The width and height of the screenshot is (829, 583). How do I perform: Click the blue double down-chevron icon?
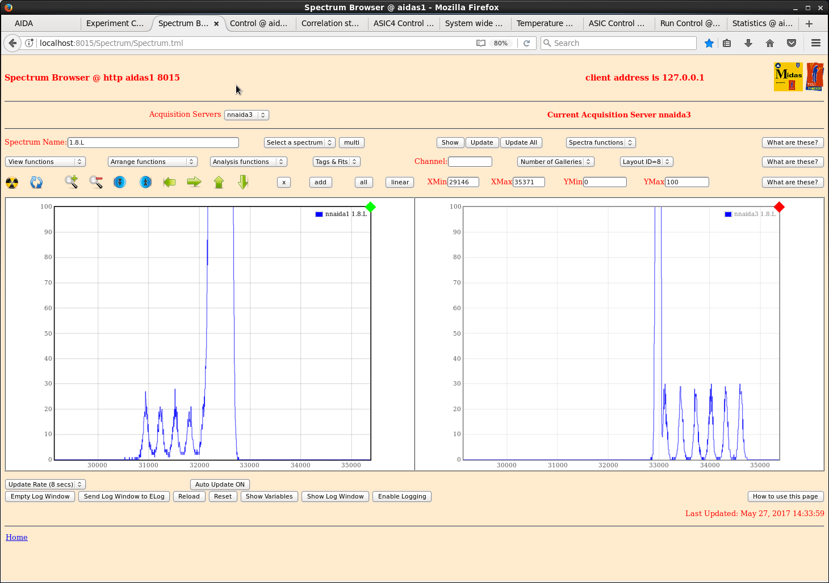point(120,182)
